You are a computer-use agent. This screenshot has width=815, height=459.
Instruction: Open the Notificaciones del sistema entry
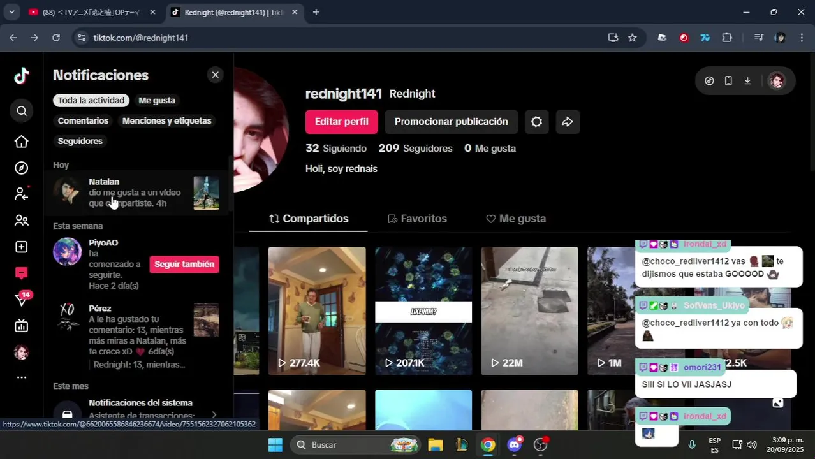136,411
